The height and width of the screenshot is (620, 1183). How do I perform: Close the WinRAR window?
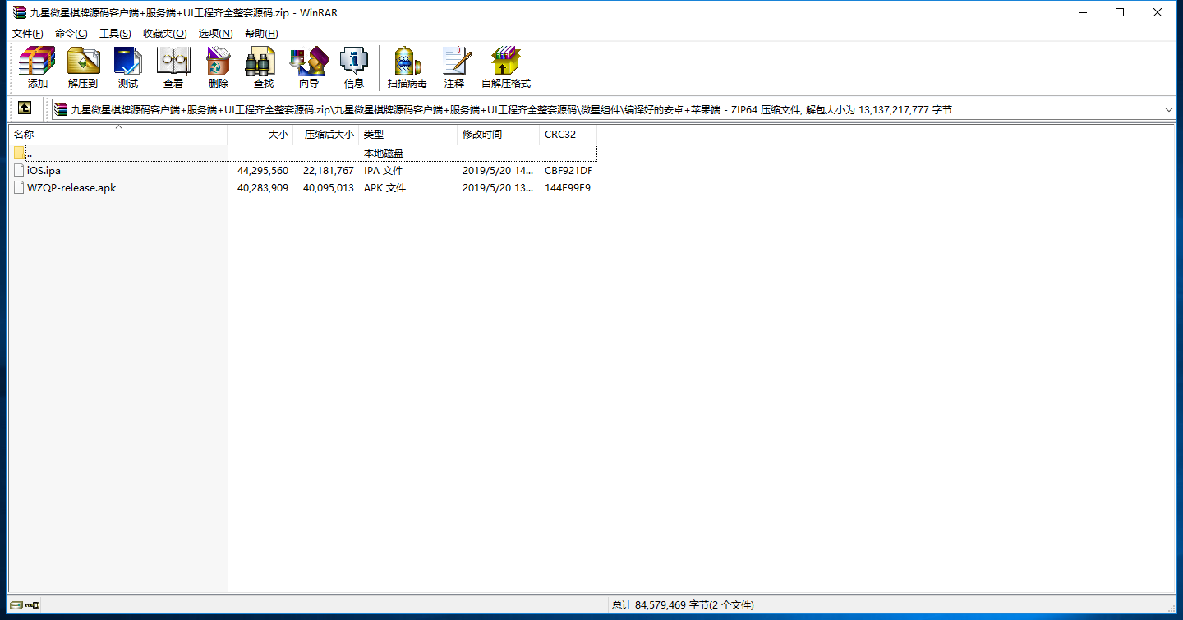(x=1158, y=12)
